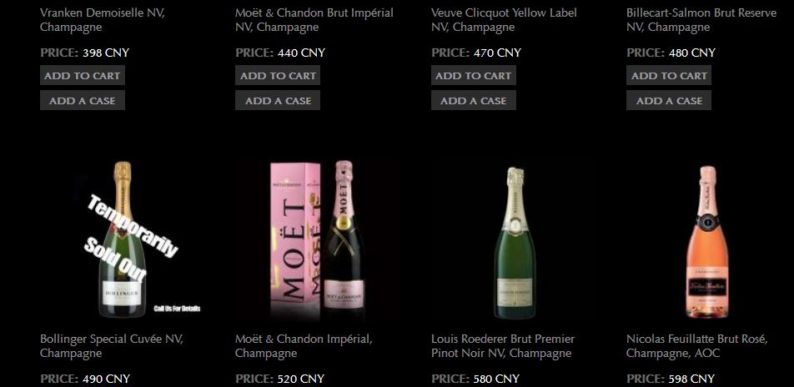Add a case of Veuve Clicquot
794x387 pixels.
(474, 100)
